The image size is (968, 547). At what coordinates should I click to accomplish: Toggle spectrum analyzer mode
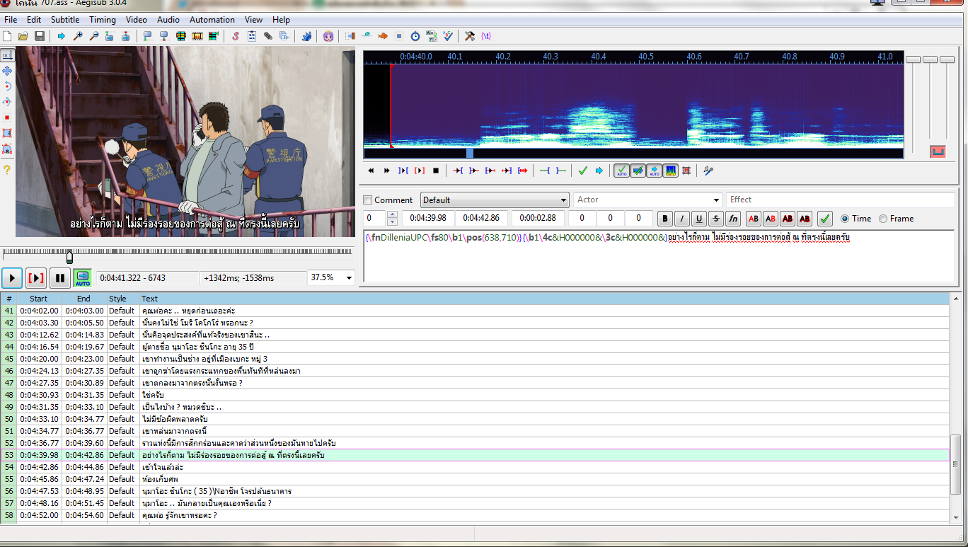[x=671, y=171]
